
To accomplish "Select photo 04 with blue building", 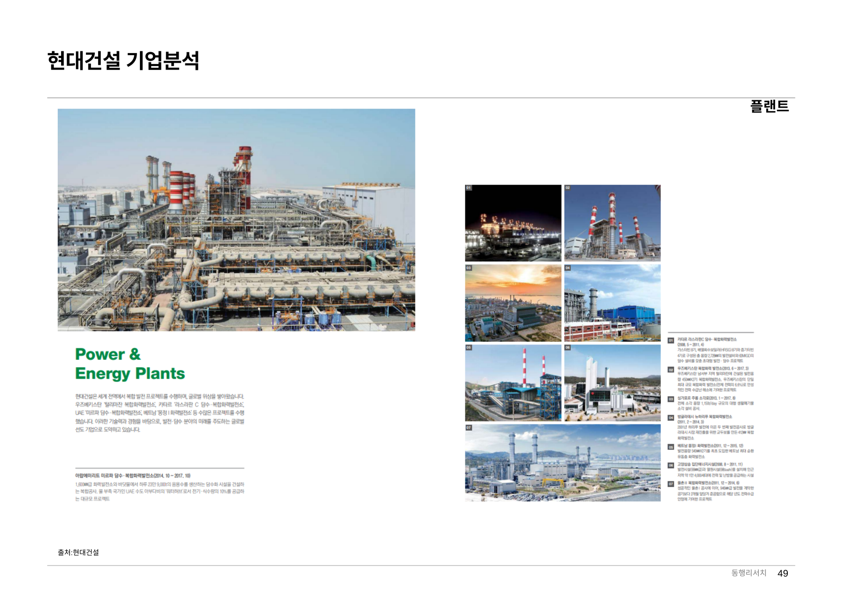I will click(612, 303).
